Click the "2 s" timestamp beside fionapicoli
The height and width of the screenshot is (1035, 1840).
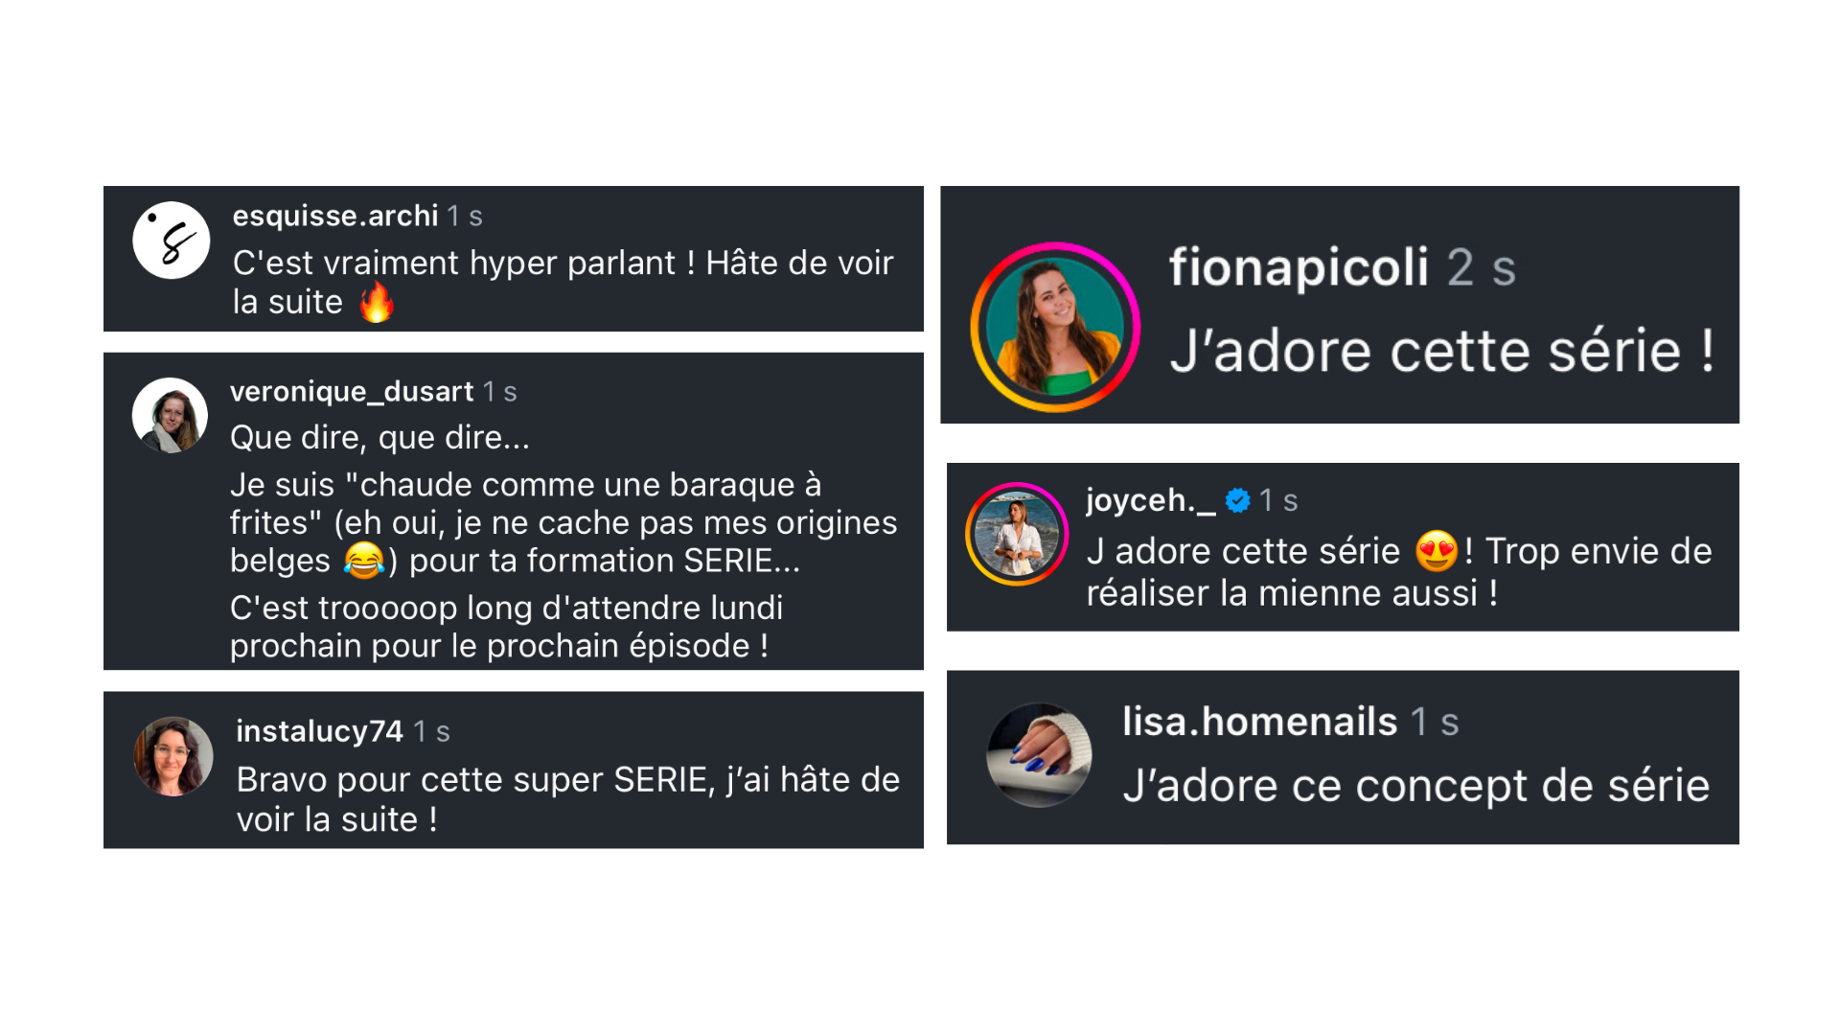coord(1482,268)
